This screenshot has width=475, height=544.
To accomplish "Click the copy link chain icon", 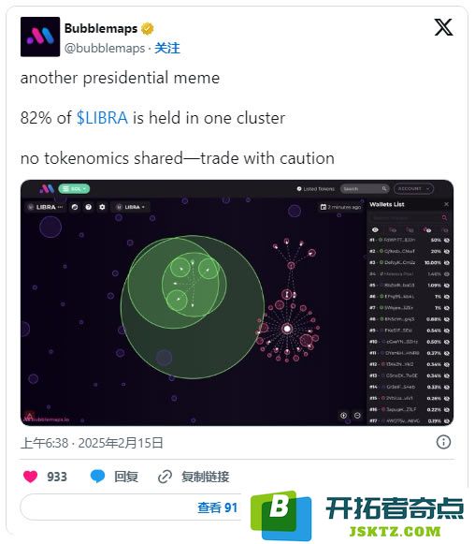I will pyautogui.click(x=165, y=477).
